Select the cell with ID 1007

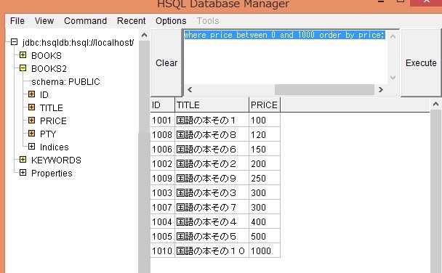coord(163,208)
